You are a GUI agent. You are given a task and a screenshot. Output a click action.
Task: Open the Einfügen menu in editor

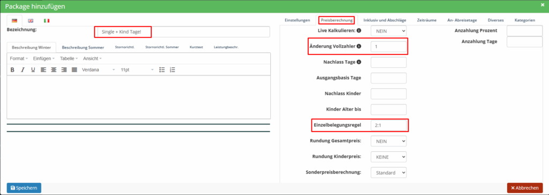click(44, 58)
